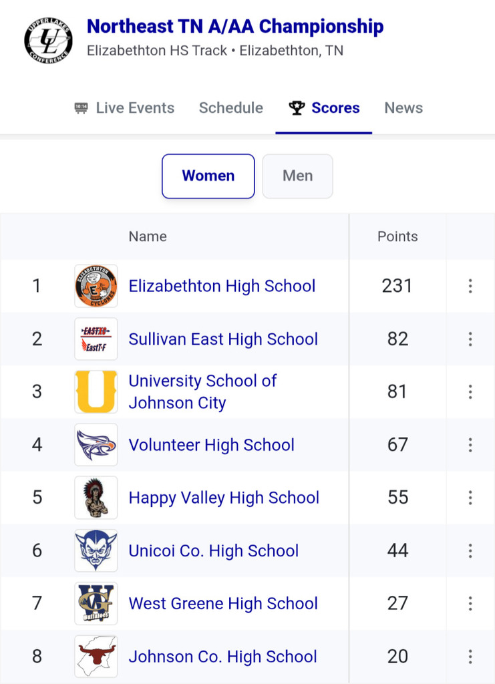Open more options for Johnson Co. High School
The height and width of the screenshot is (684, 495).
470,656
